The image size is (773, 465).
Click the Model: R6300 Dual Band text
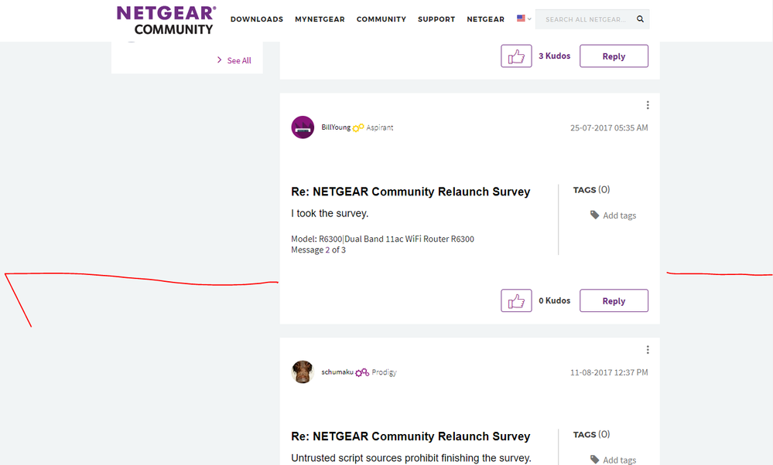tap(382, 239)
